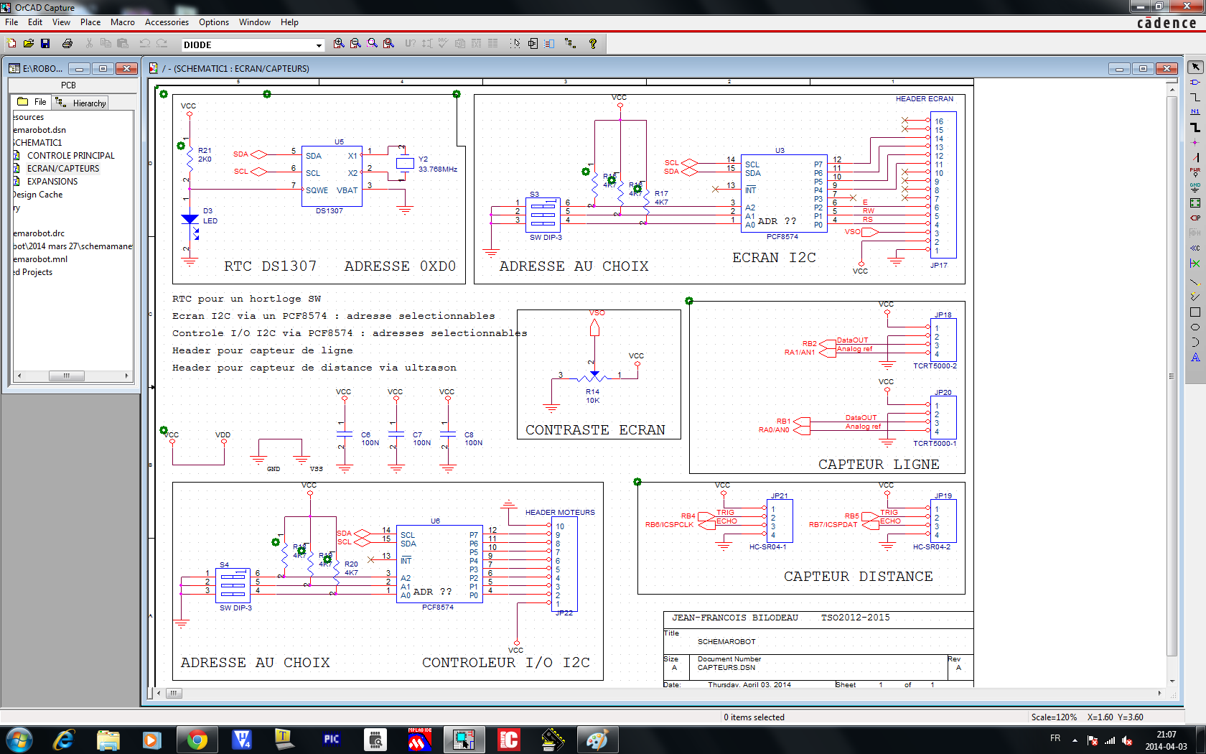1206x754 pixels.
Task: Select the Place Hierarchical Block tool
Action: (x=1195, y=203)
